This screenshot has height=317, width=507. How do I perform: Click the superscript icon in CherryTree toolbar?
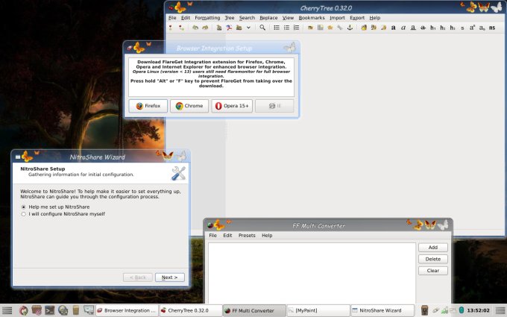(x=472, y=28)
